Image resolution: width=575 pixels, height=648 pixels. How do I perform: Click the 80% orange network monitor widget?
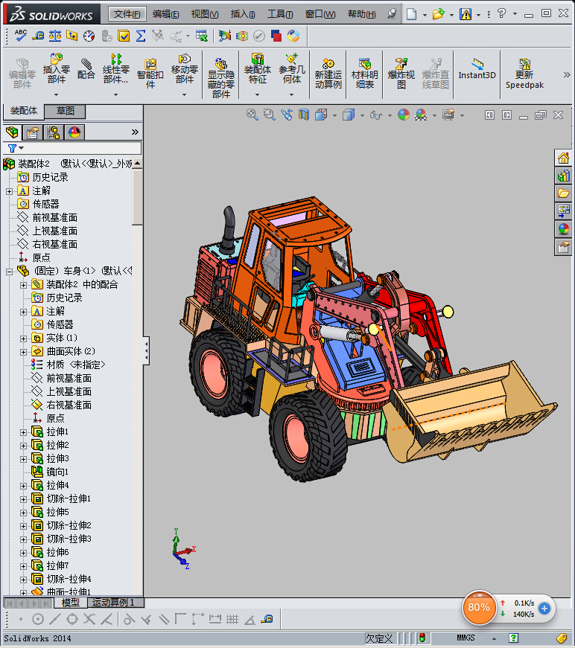tap(479, 607)
